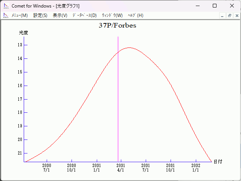Click the 37P/Forbes graph title

pos(117,26)
